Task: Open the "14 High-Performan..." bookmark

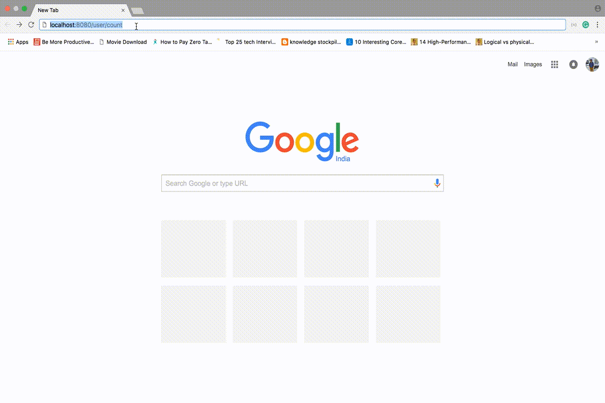Action: (441, 42)
